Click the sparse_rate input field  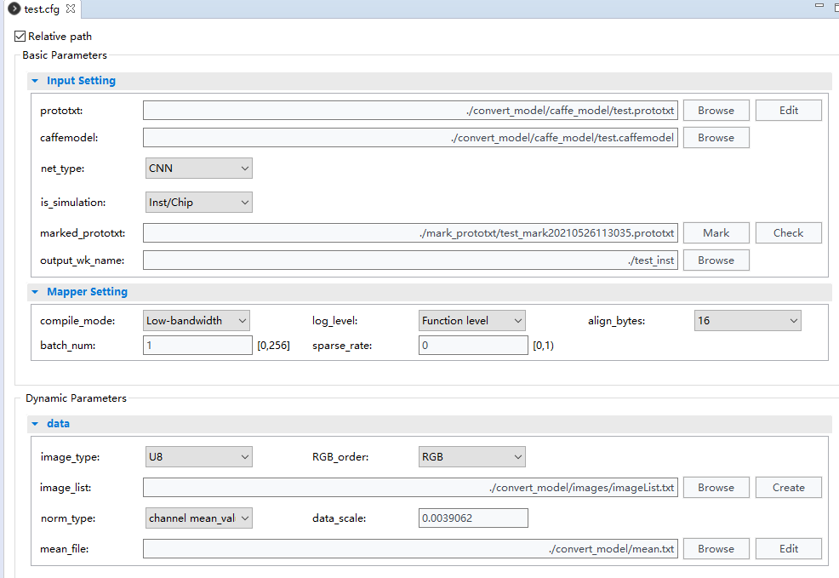473,346
